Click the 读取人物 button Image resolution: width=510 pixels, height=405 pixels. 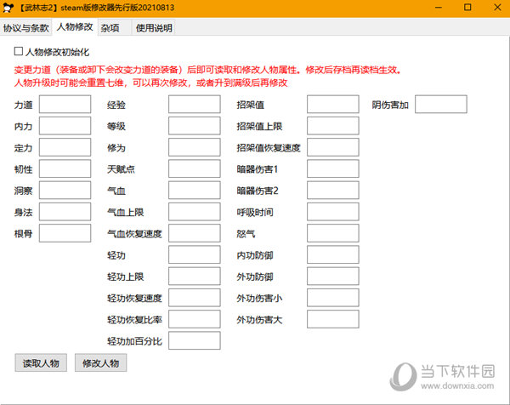tap(41, 362)
